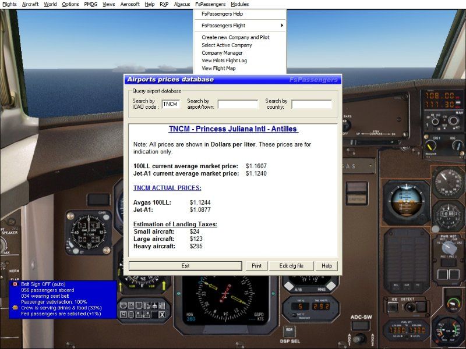Close the panel switcher with its X icon

tap(162, 315)
